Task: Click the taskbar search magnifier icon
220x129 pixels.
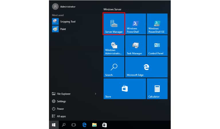Action: pyautogui.click(x=64, y=125)
